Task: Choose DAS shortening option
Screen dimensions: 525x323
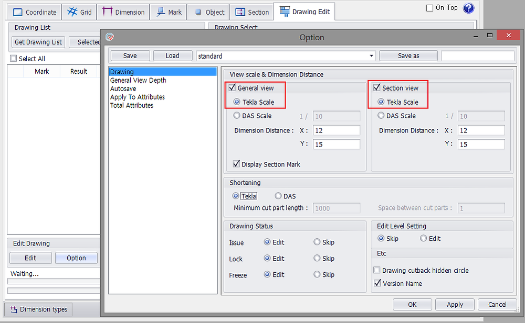Action: point(278,196)
